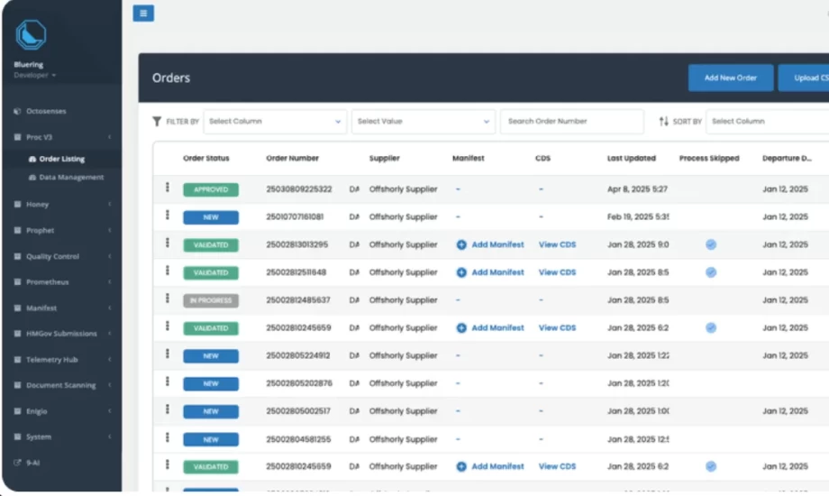This screenshot has height=496, width=829.
Task: Click the IN PROGRESS status badge
Action: 211,300
